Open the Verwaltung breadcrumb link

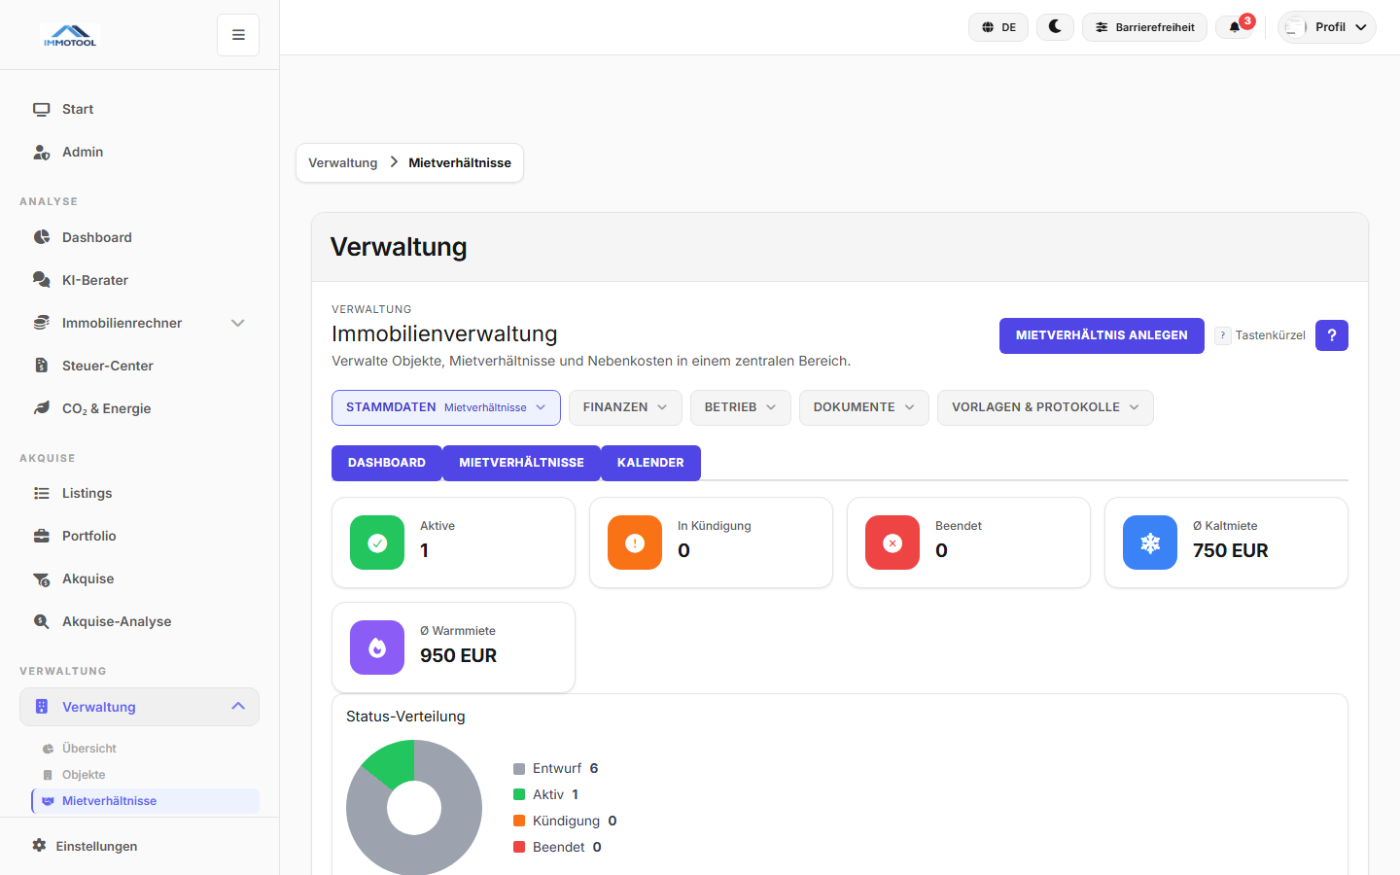(342, 162)
